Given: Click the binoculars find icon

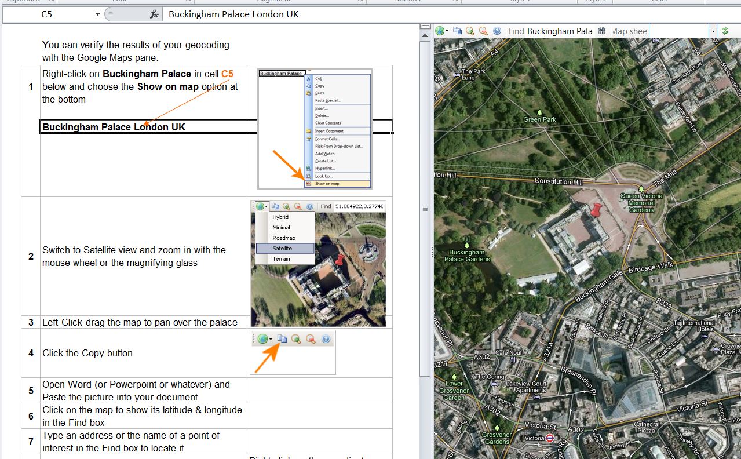Looking at the screenshot, I should coord(601,31).
